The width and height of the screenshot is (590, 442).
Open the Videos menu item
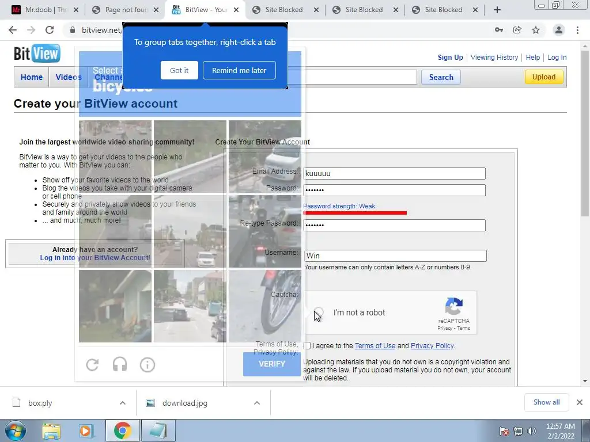tap(69, 77)
